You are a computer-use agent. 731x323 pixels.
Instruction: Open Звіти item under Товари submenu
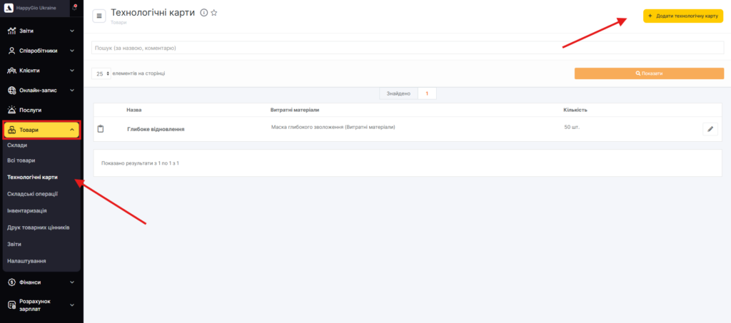pyautogui.click(x=14, y=244)
